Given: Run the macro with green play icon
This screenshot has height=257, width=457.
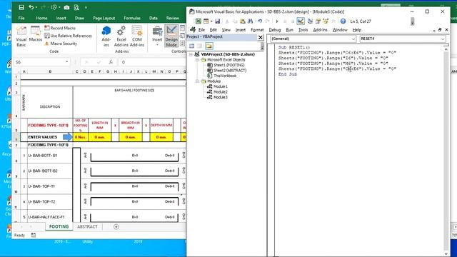Looking at the screenshot, I should [277, 21].
